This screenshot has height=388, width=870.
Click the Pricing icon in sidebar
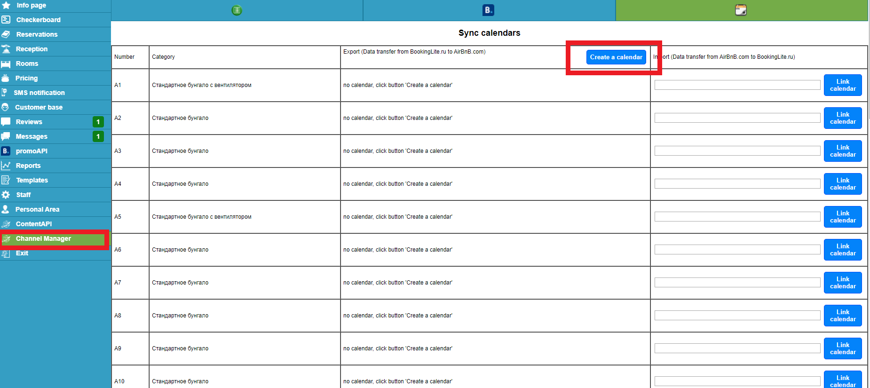(6, 78)
